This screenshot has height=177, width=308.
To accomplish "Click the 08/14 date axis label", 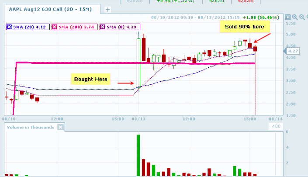I will click(x=276, y=119).
